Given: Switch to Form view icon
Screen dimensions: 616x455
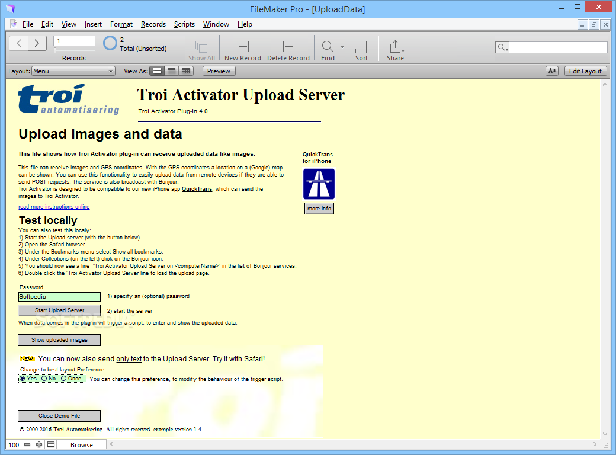Looking at the screenshot, I should point(157,71).
